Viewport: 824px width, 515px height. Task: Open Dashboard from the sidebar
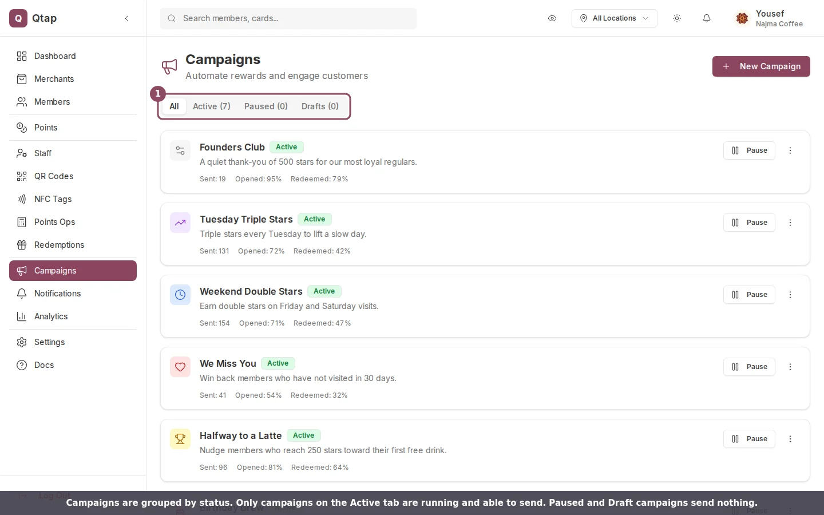tap(73, 56)
